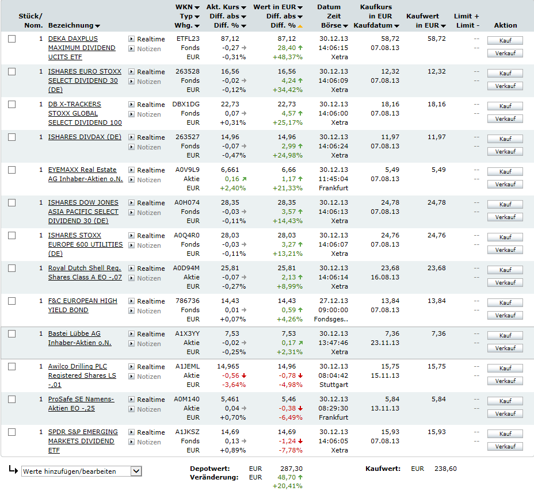Open Realtime icon for F&C EUROPEAN HIGH YIELD row
This screenshot has width=534, height=491.
(131, 301)
